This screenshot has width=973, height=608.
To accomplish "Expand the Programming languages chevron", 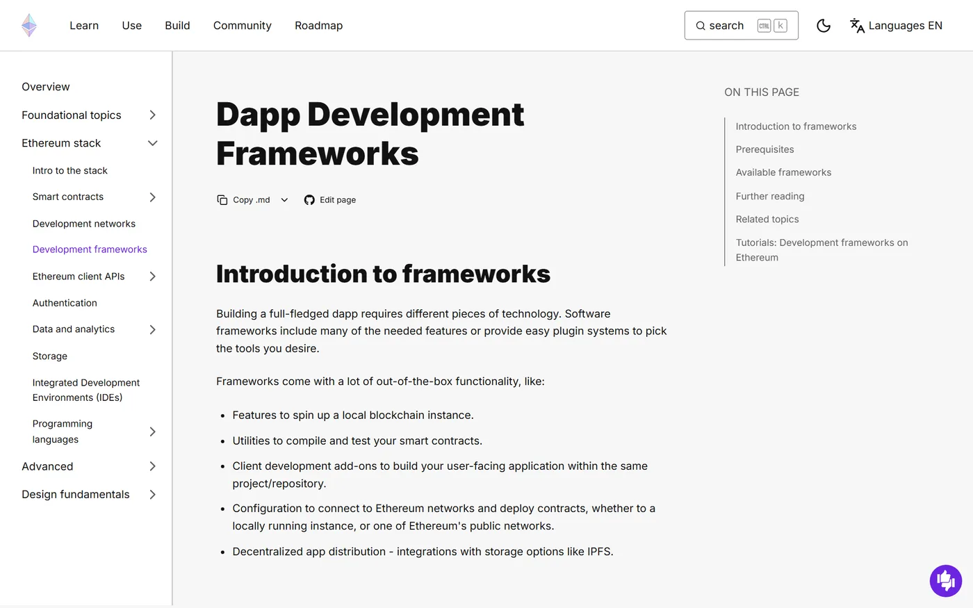I will pyautogui.click(x=153, y=432).
